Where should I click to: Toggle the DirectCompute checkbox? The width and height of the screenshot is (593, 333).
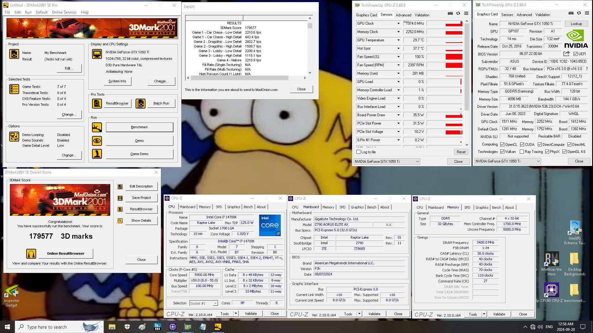[x=540, y=145]
